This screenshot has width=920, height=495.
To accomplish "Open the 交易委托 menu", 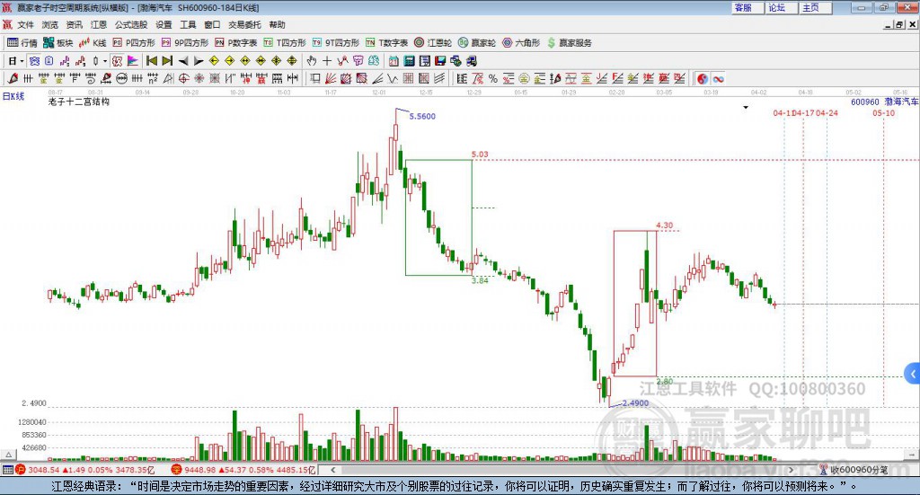I will pos(244,24).
